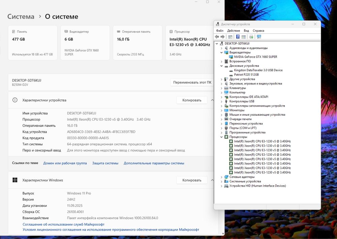Click the info icon beside Характеристики устройства
337x239 pixels.
point(15,100)
